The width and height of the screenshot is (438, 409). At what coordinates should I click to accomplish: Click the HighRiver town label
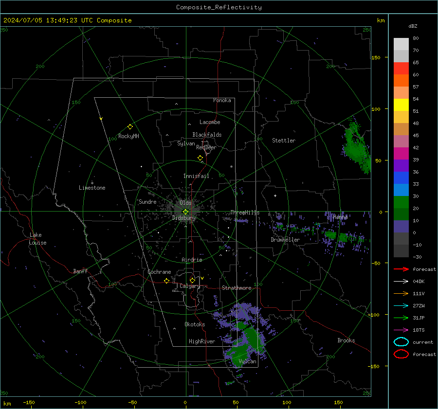[202, 341]
